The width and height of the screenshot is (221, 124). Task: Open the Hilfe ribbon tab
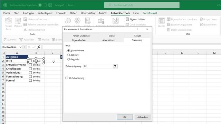pyautogui.click(x=136, y=13)
